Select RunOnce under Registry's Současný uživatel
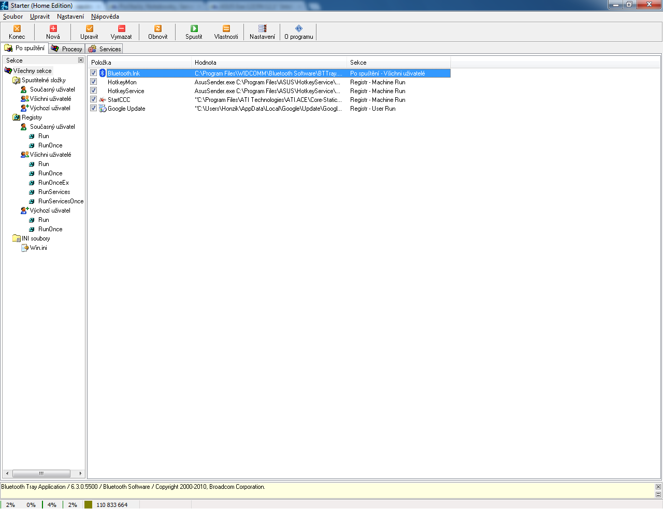 tap(50, 145)
